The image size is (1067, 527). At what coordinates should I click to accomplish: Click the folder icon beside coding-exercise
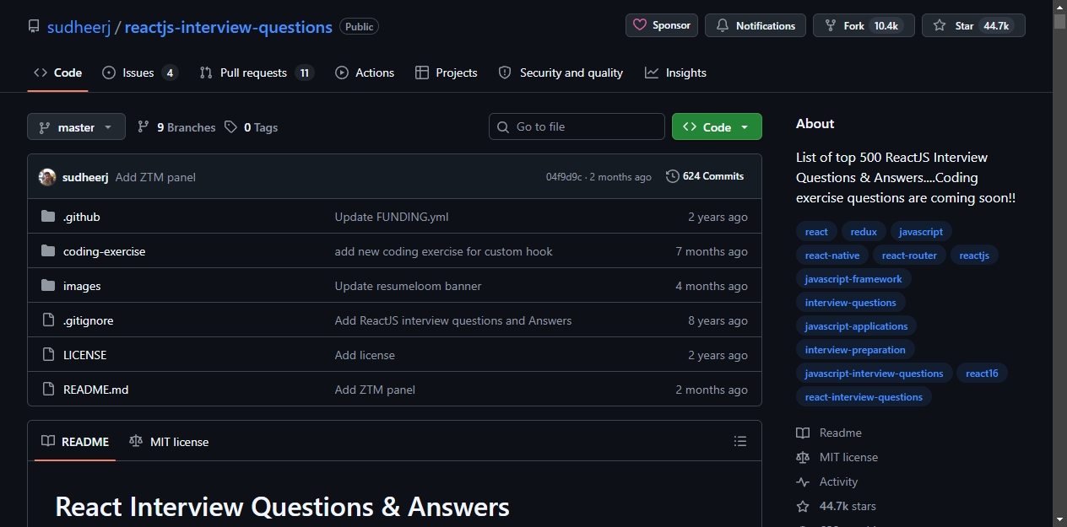point(48,251)
